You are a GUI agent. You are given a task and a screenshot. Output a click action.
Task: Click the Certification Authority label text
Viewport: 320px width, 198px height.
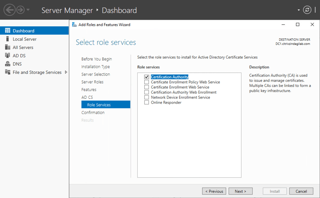tap(170, 77)
